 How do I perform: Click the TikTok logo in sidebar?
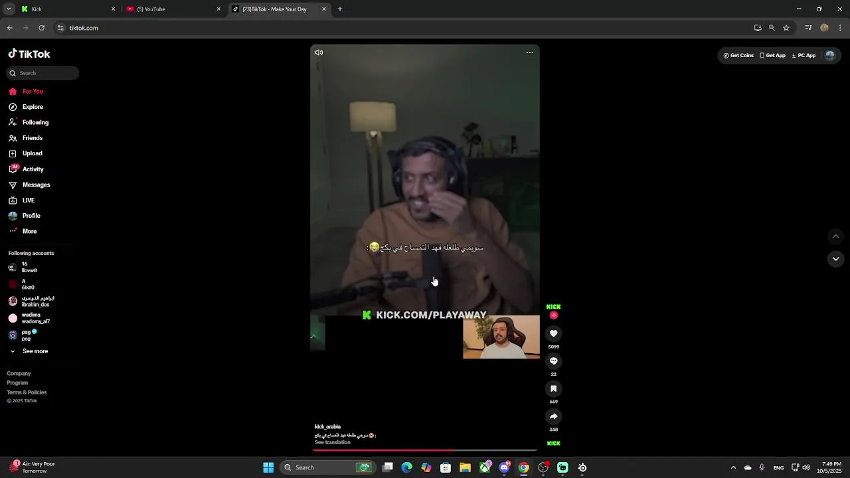click(29, 54)
